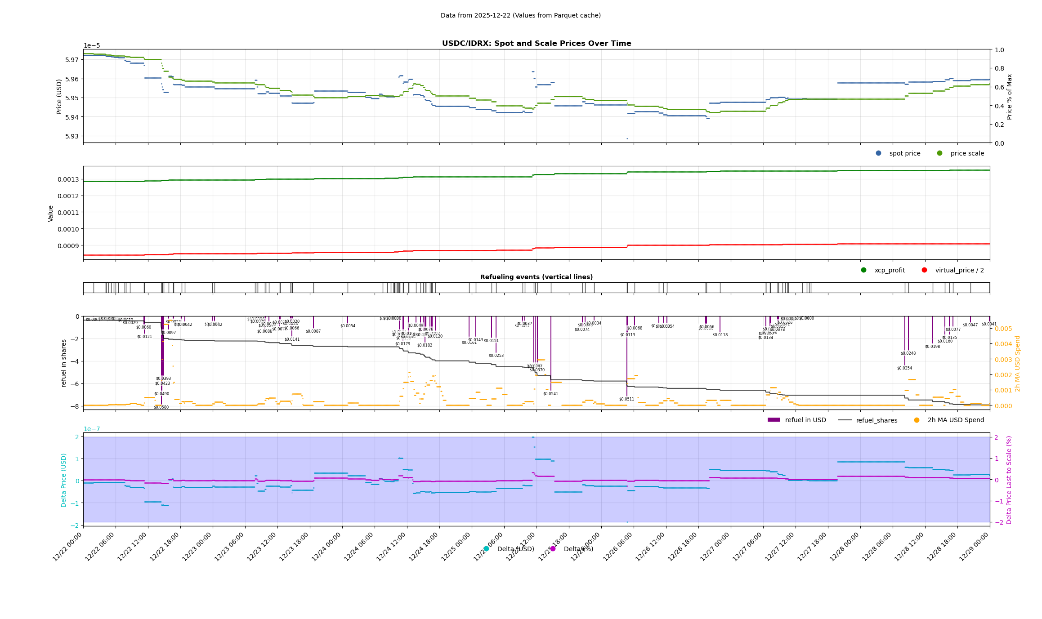Click the Price % of Max axis label

point(1009,97)
